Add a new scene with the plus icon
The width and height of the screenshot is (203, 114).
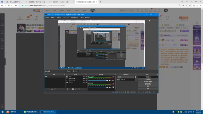[46, 89]
